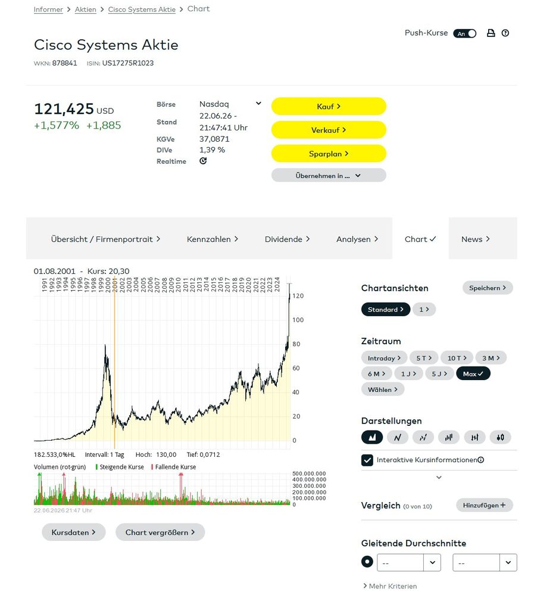Open the Dividende tab

point(287,239)
